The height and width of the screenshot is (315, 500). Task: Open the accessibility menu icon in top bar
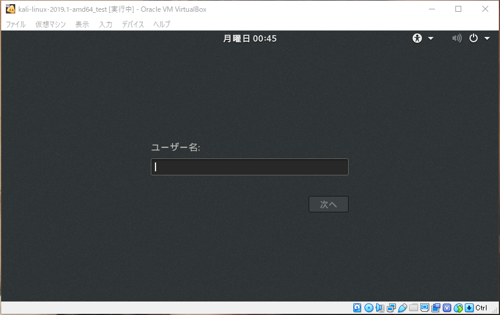click(417, 38)
